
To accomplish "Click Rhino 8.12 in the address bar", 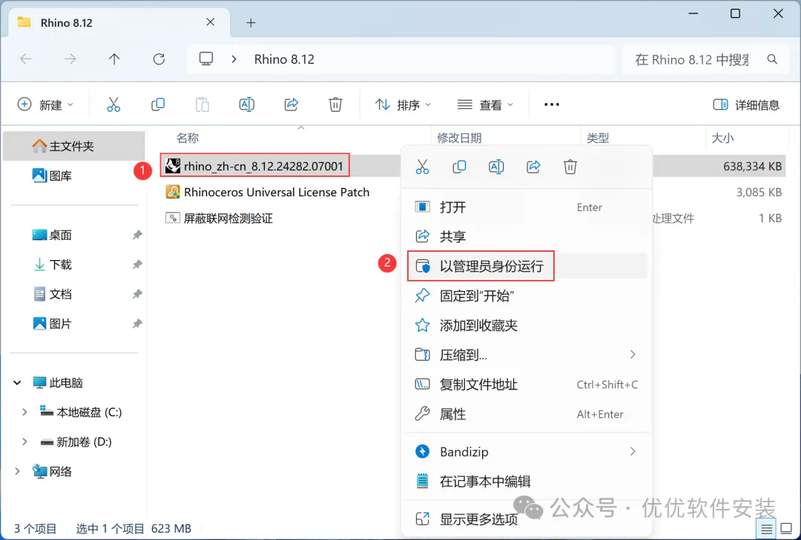I will [284, 59].
